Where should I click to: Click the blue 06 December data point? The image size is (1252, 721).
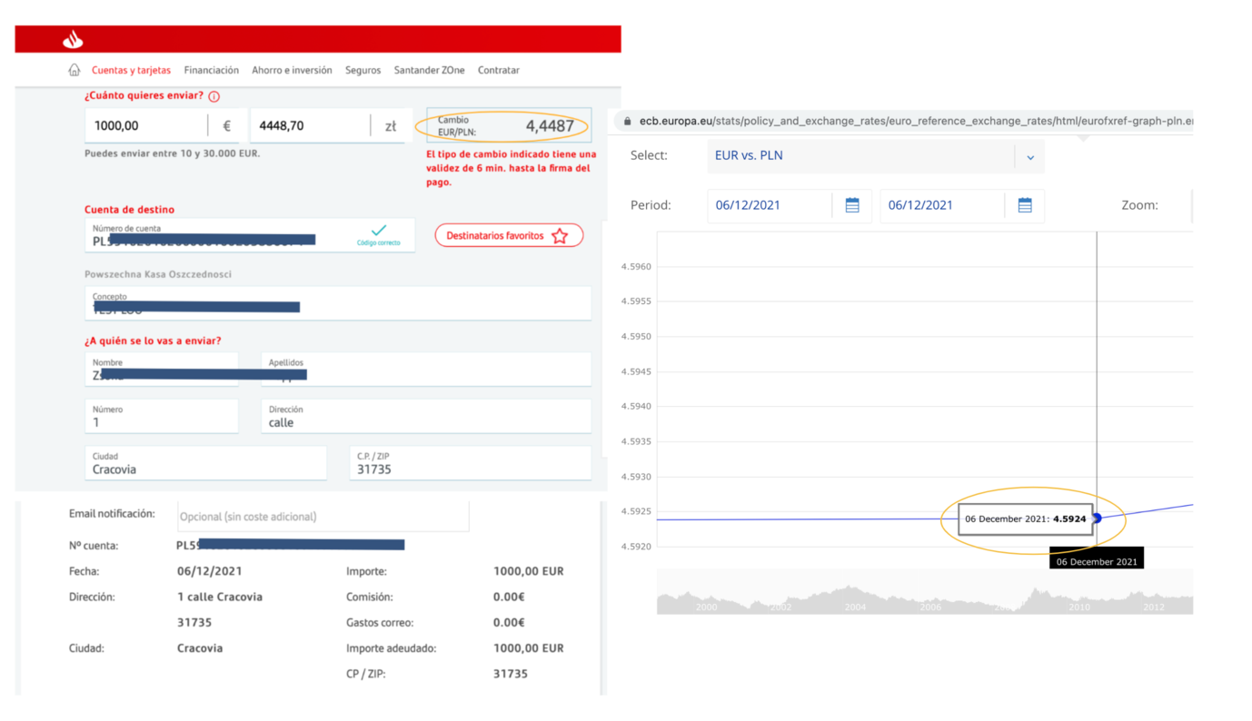[1097, 519]
